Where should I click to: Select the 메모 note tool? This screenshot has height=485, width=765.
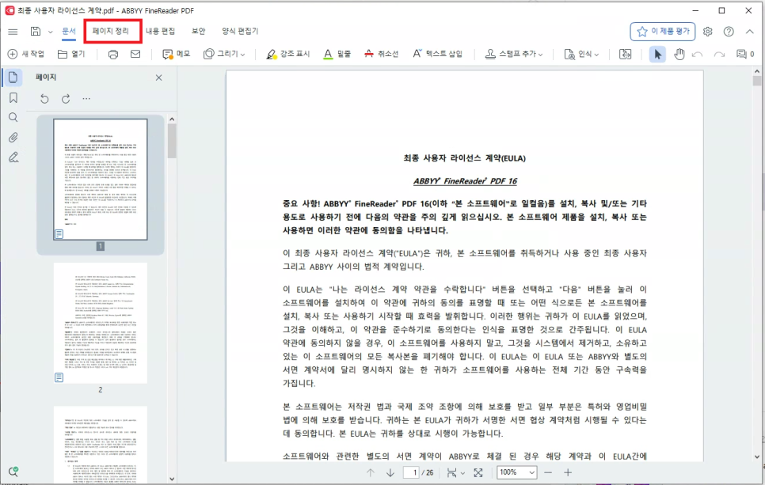click(x=176, y=54)
